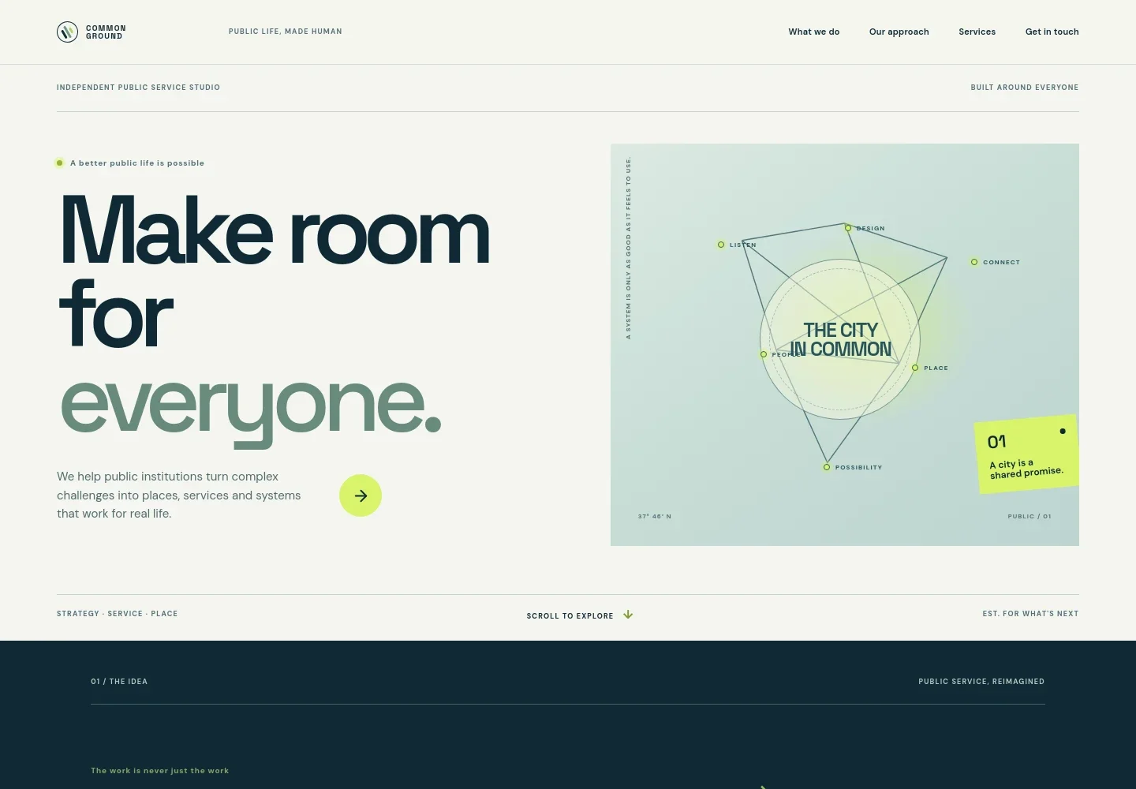
Task: Open the Services menu item
Action: coord(977,32)
